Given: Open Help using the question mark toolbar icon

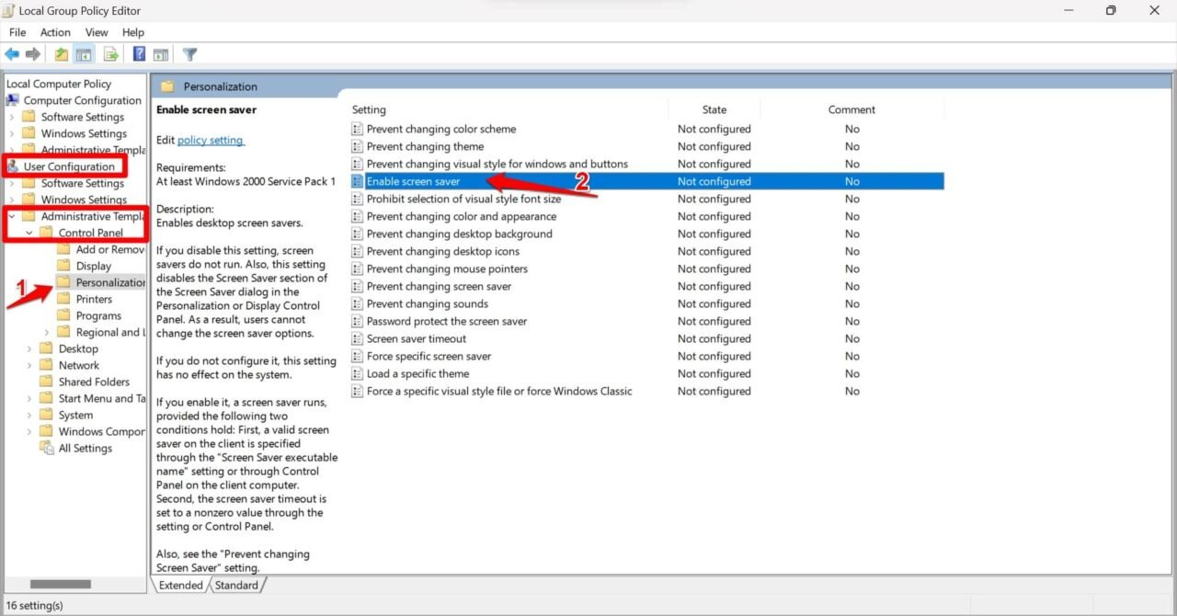Looking at the screenshot, I should tap(137, 53).
